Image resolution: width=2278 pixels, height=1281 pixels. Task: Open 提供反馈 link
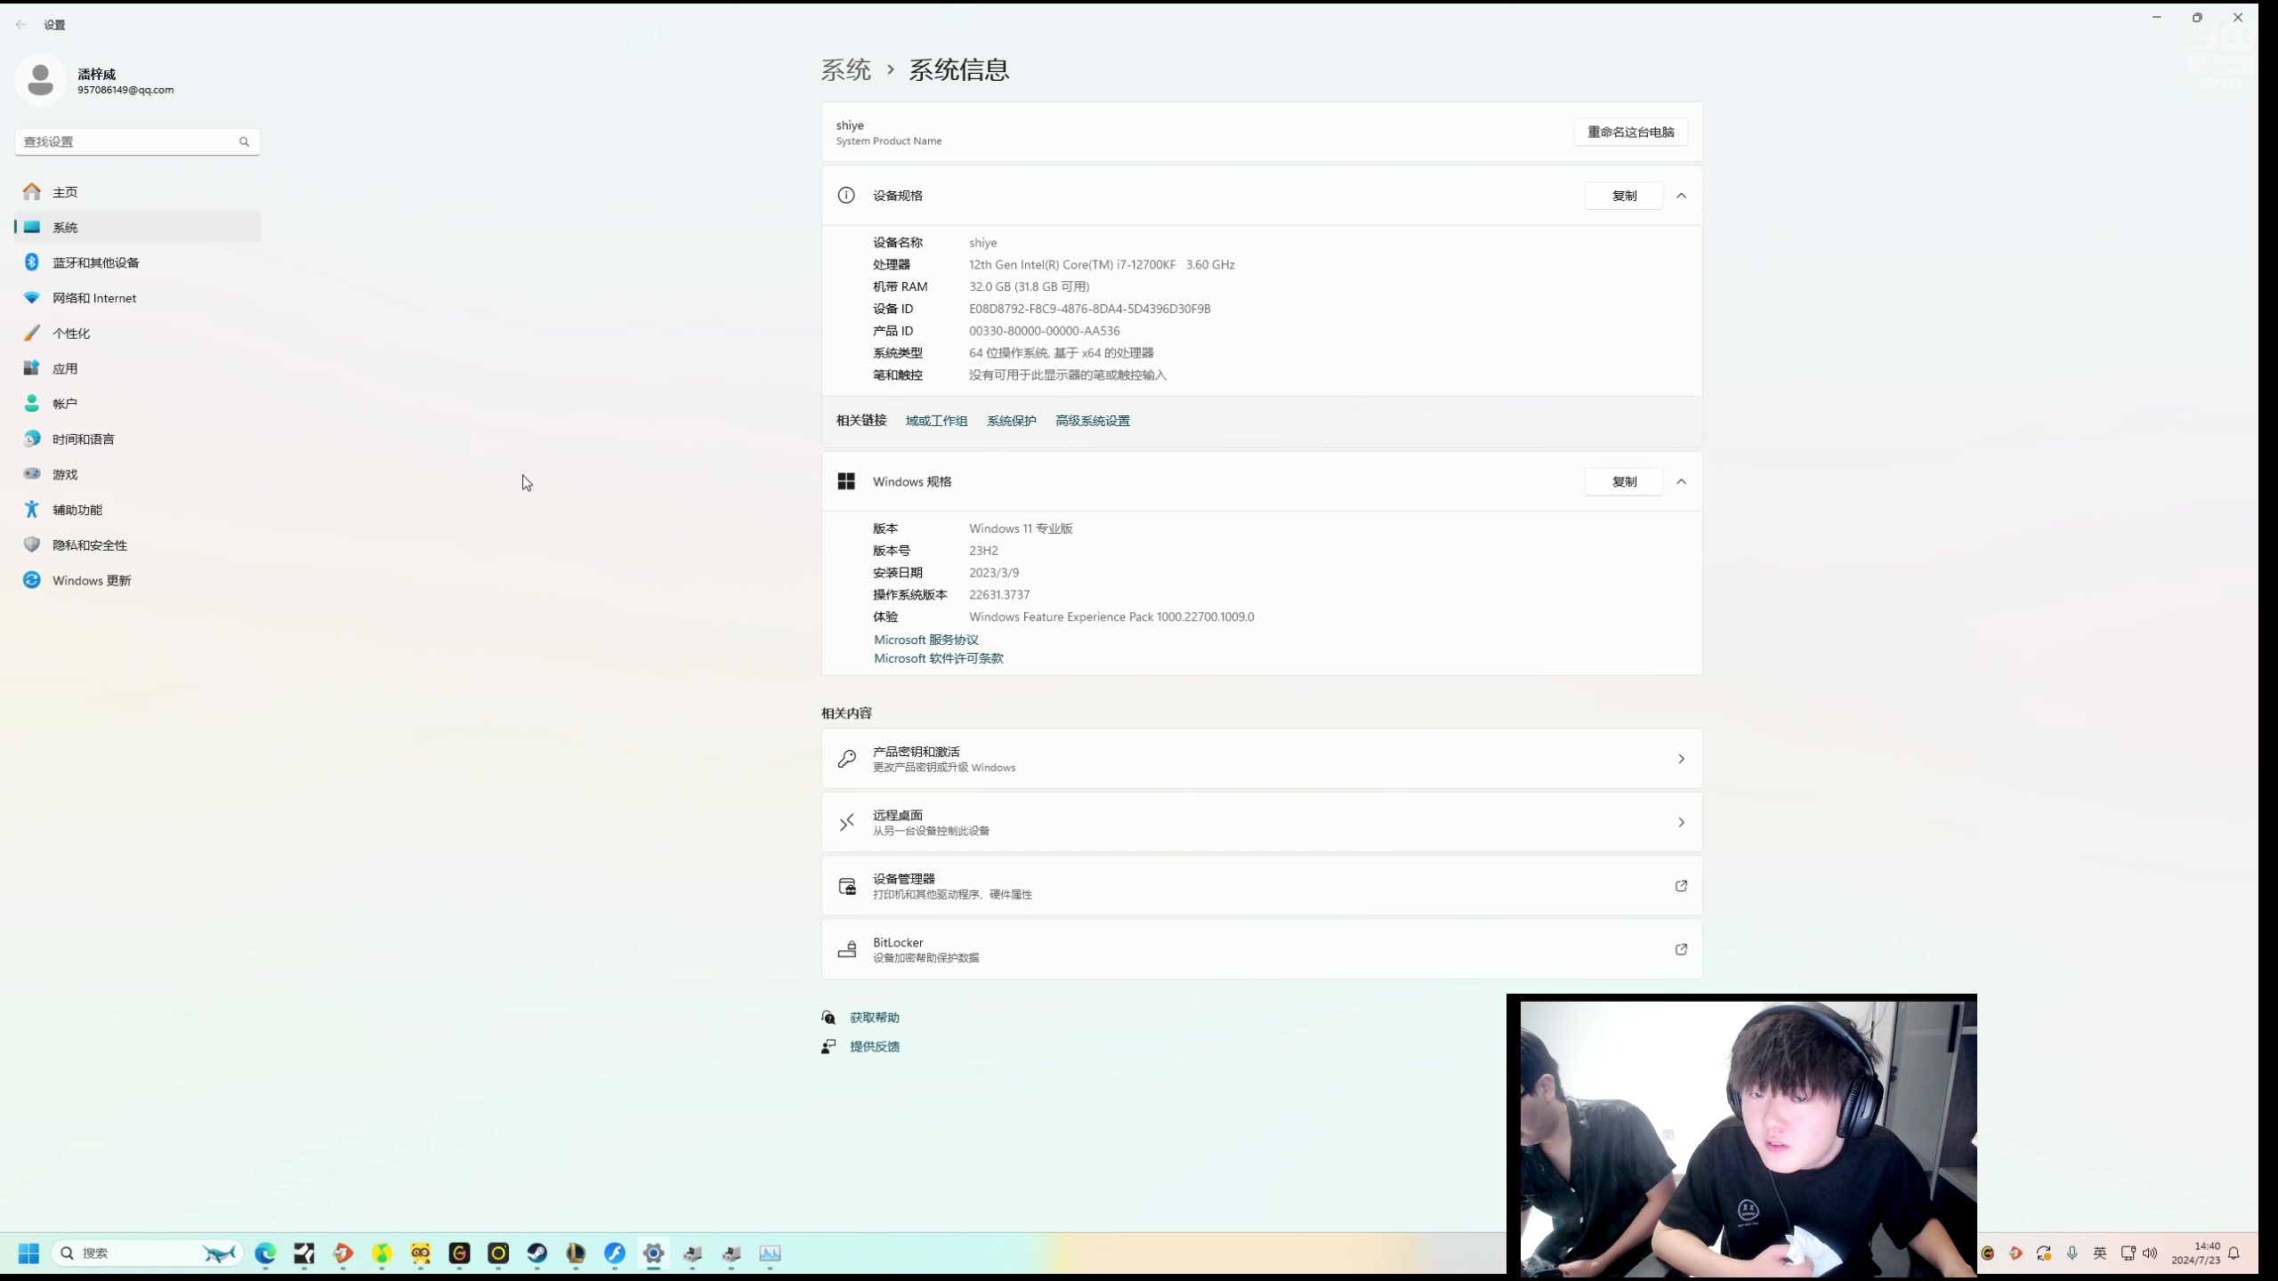pyautogui.click(x=874, y=1046)
